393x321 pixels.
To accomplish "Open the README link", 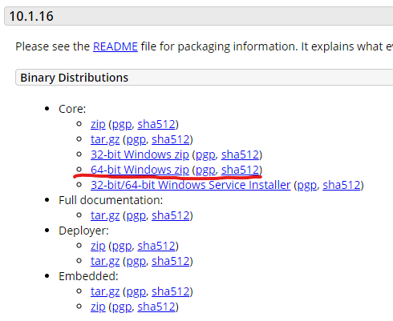I will coord(115,46).
